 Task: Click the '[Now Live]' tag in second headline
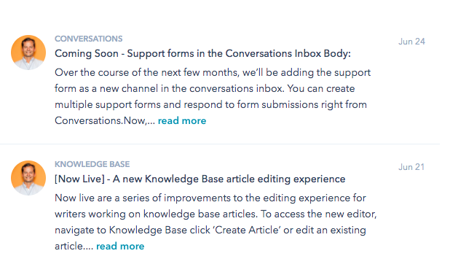79,179
